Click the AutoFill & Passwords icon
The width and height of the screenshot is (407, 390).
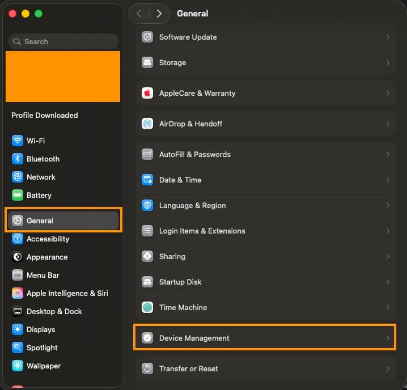point(147,155)
